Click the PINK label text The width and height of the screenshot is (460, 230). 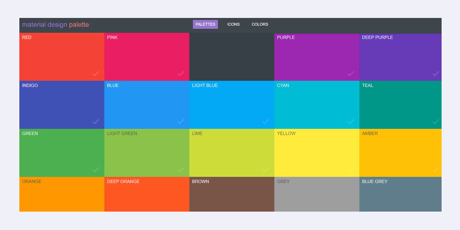tap(112, 38)
